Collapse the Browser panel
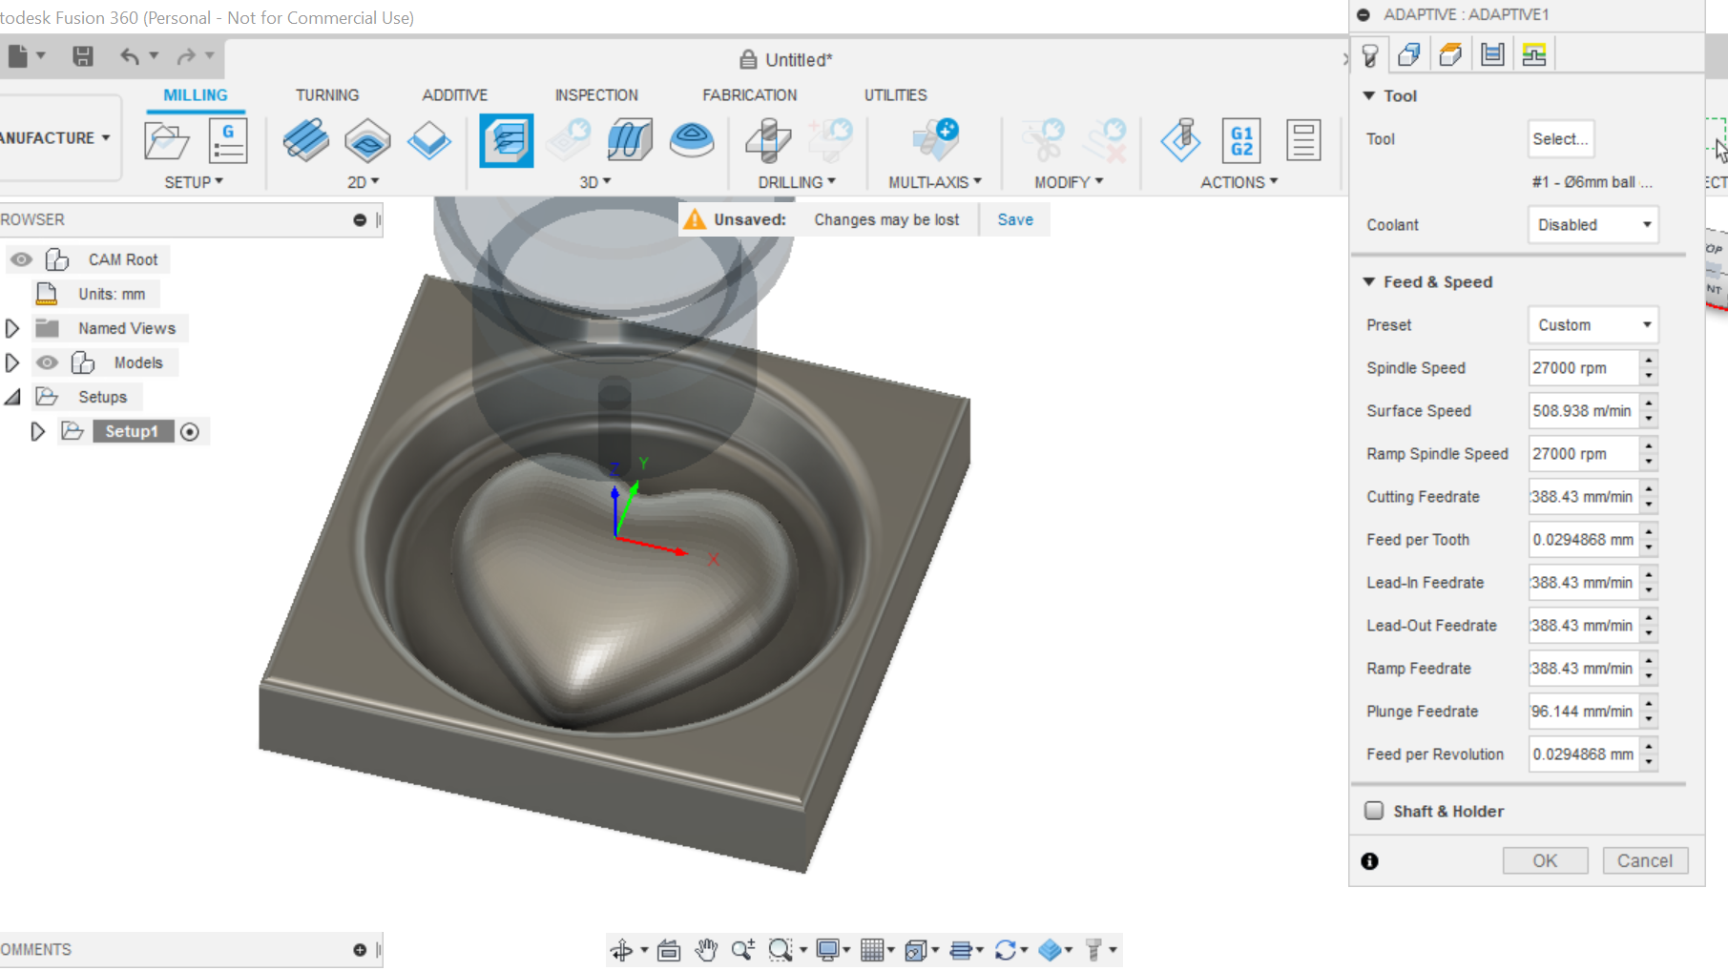1728x971 pixels. coord(360,220)
